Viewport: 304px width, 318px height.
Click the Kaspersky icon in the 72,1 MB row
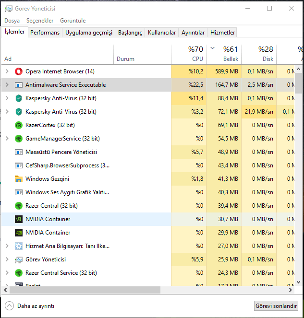click(x=19, y=112)
